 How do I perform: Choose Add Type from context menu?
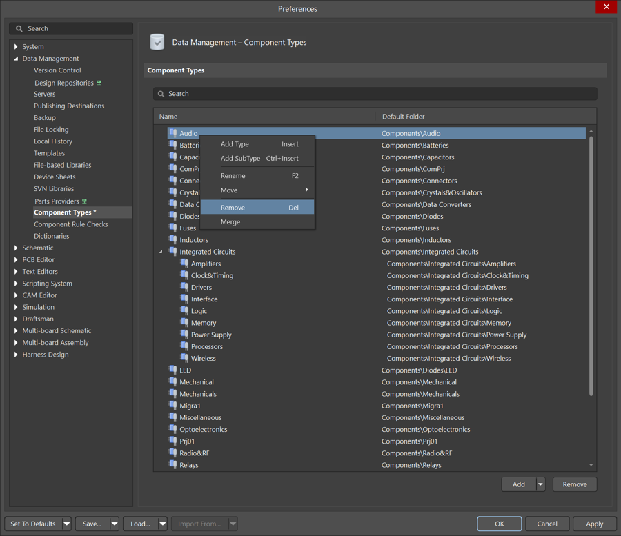pyautogui.click(x=257, y=144)
